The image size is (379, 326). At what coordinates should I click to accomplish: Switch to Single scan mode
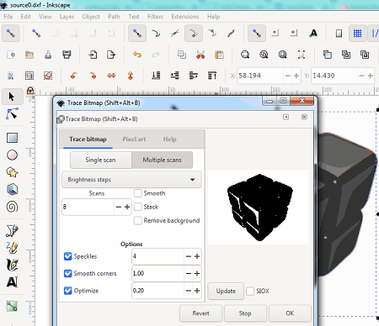coord(100,160)
